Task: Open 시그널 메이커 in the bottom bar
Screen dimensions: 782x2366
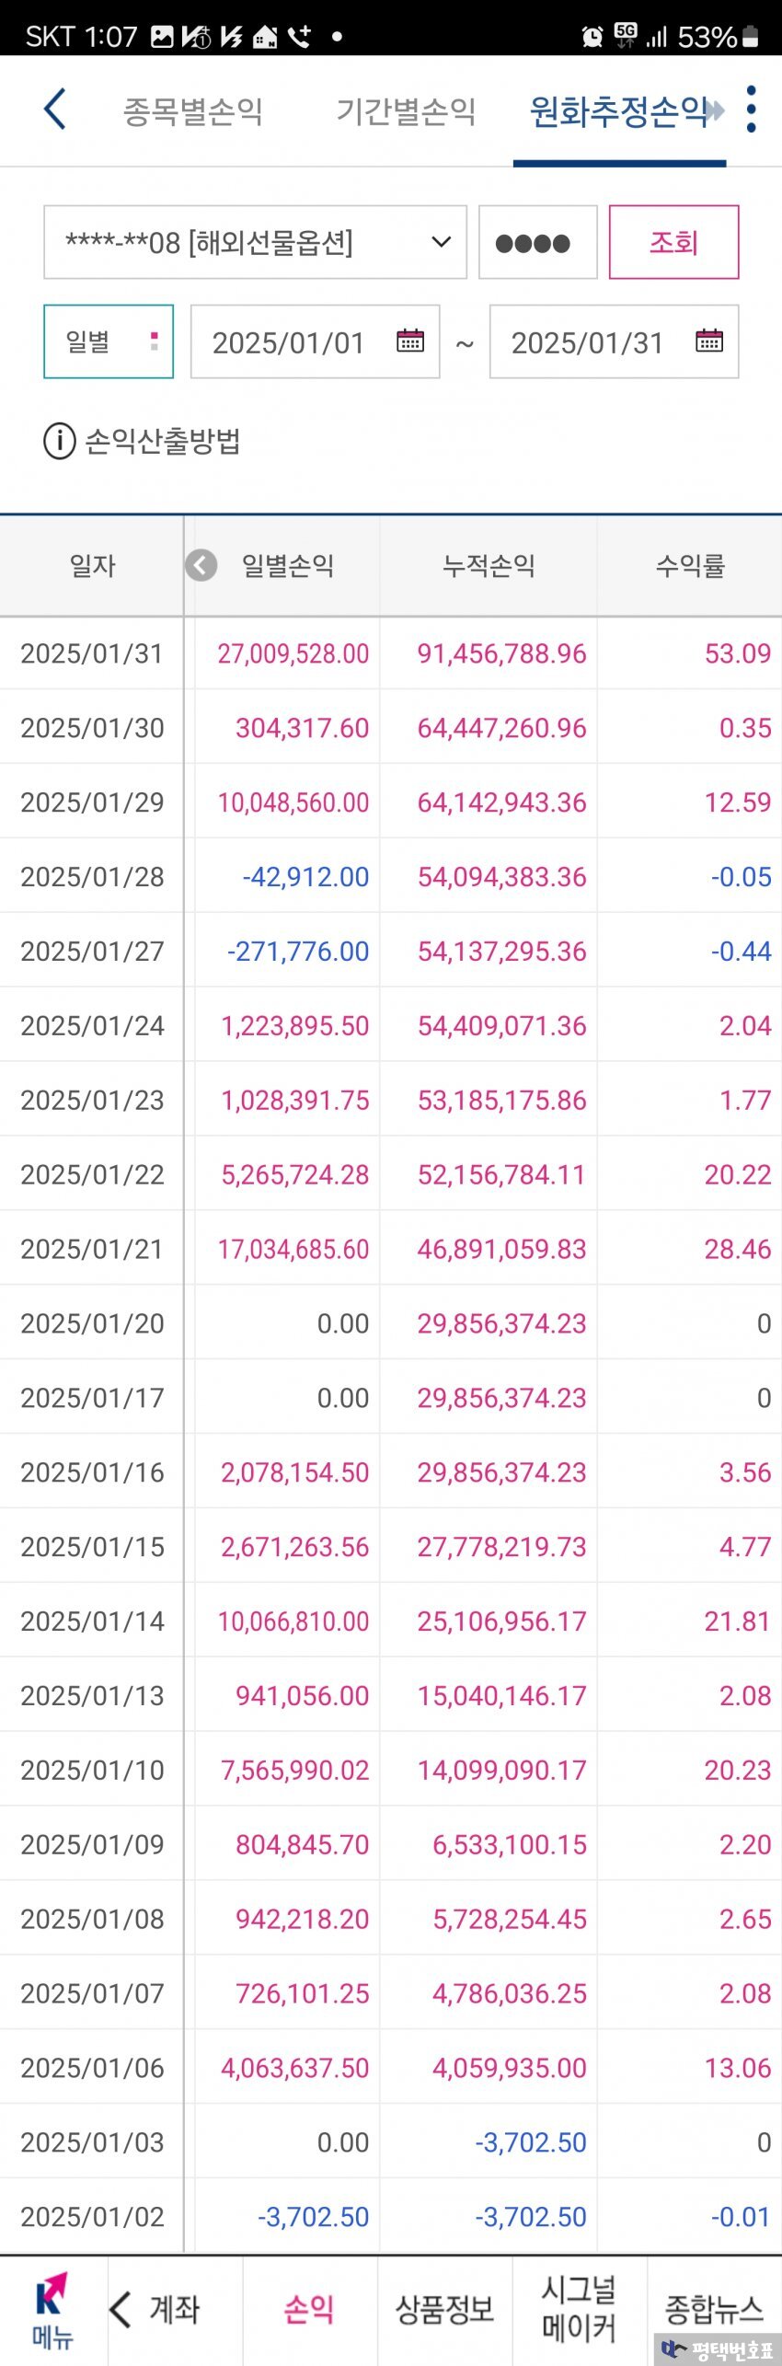Action: click(579, 2310)
